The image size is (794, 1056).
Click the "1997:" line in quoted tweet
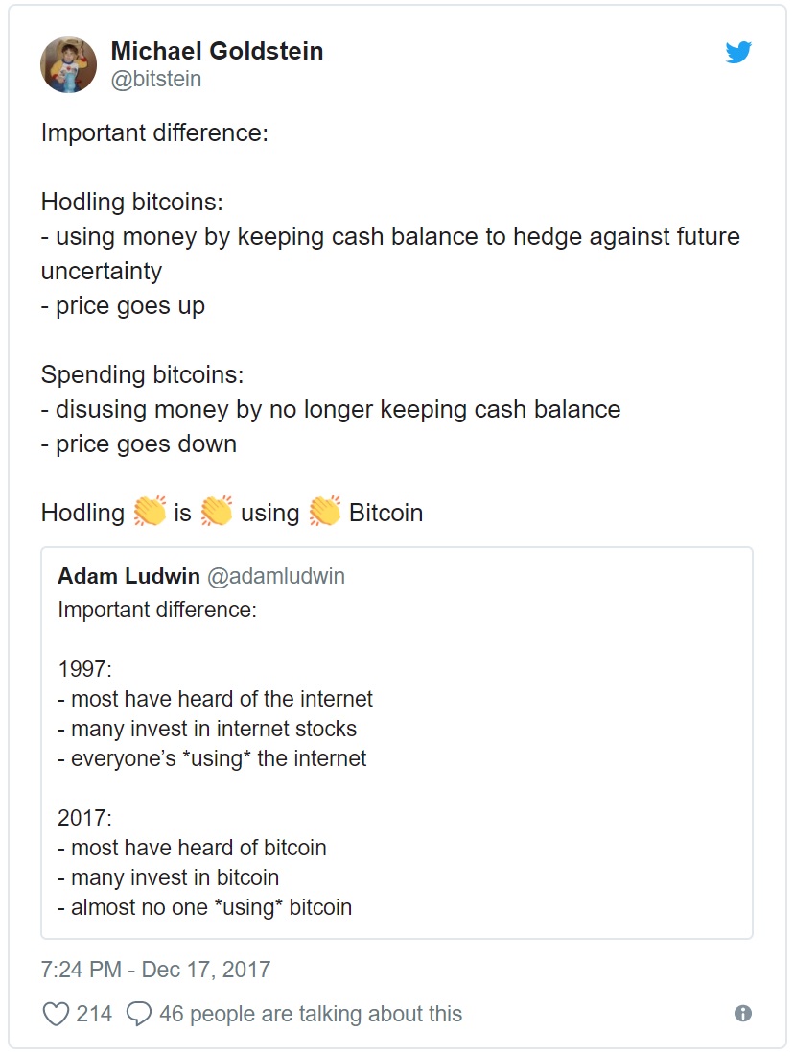click(x=84, y=669)
